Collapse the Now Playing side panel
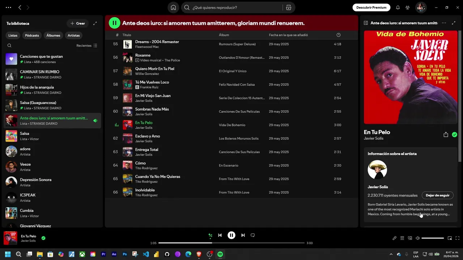Viewport: 463px width, 260px height. point(366,23)
